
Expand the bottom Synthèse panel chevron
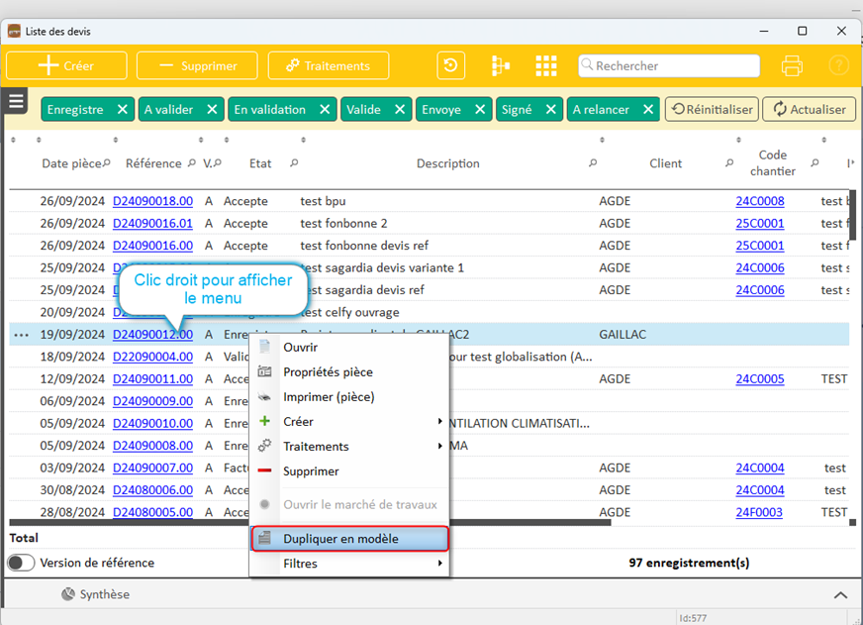(x=840, y=595)
